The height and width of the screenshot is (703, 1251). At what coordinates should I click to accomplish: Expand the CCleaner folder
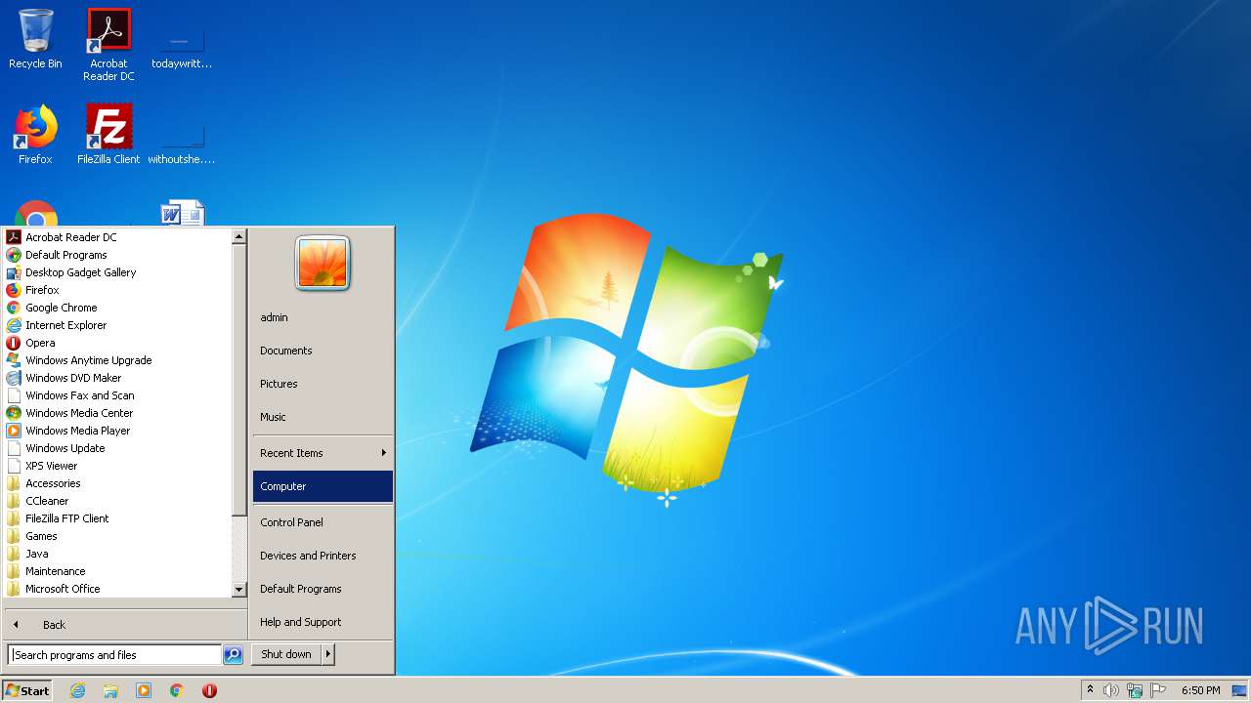pos(117,501)
